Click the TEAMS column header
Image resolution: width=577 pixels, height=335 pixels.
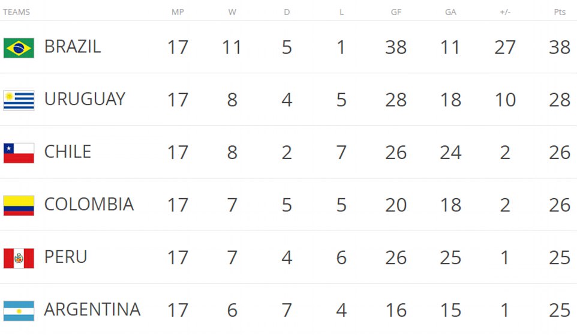point(16,12)
